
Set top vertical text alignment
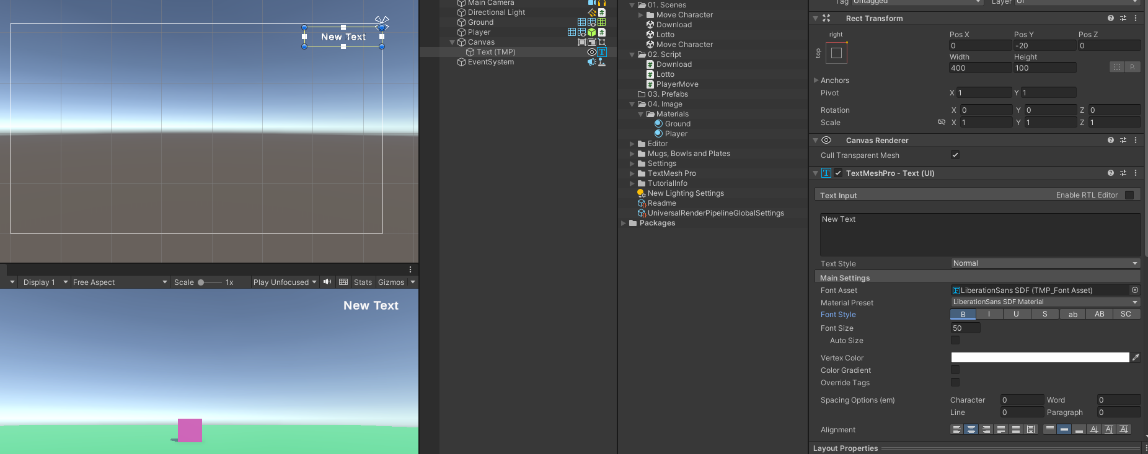pos(1049,429)
